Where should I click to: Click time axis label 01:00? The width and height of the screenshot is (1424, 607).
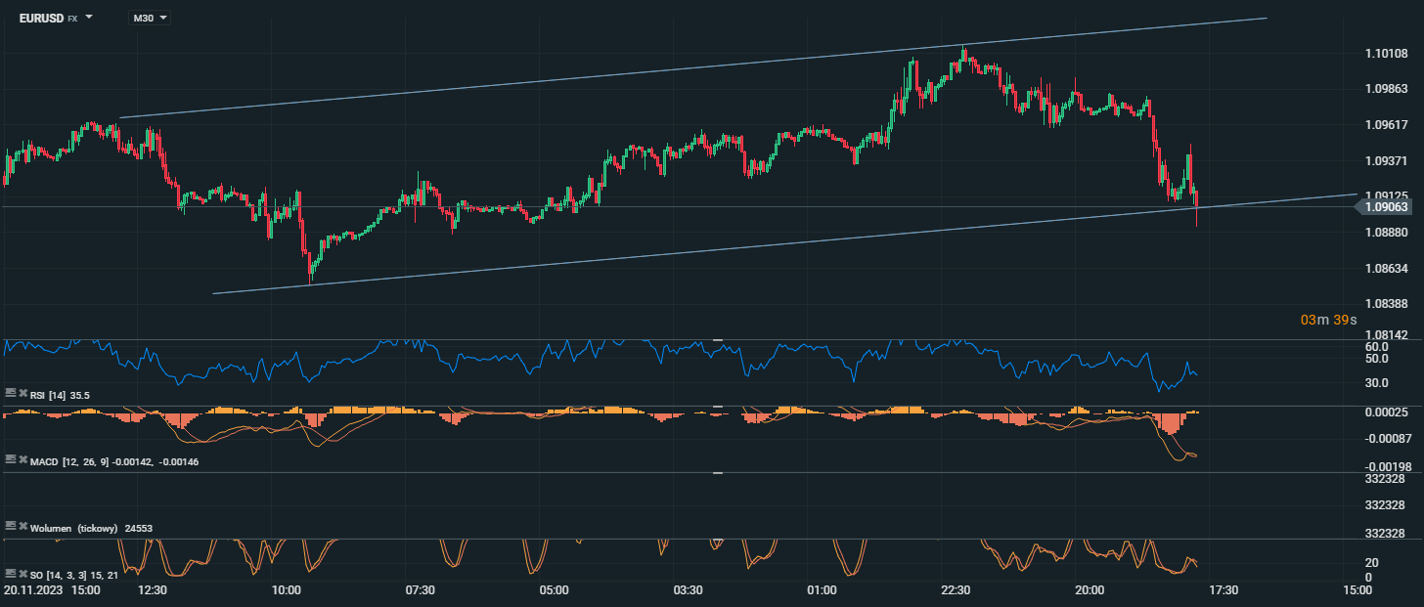click(822, 590)
